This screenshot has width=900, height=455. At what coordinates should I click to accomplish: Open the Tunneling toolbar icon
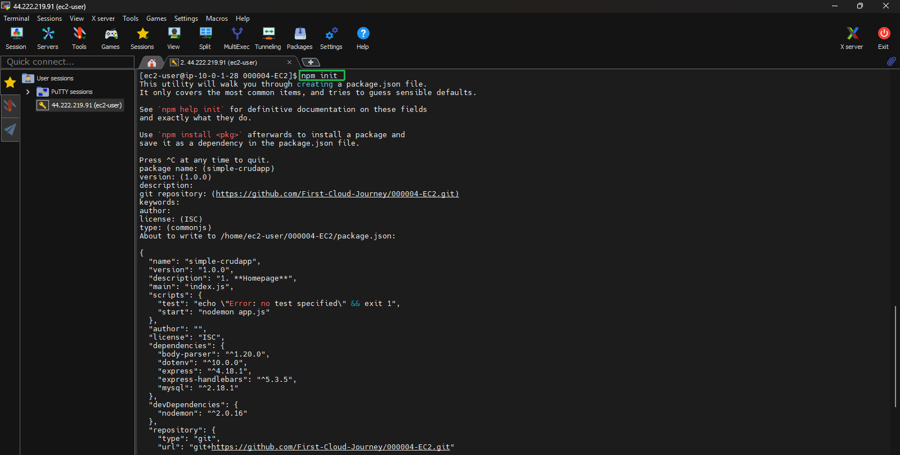[268, 38]
